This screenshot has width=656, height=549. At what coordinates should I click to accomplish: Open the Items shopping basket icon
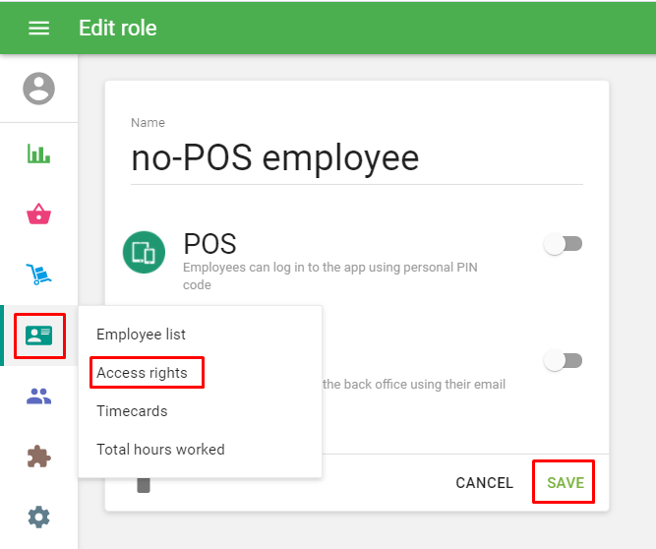[38, 213]
